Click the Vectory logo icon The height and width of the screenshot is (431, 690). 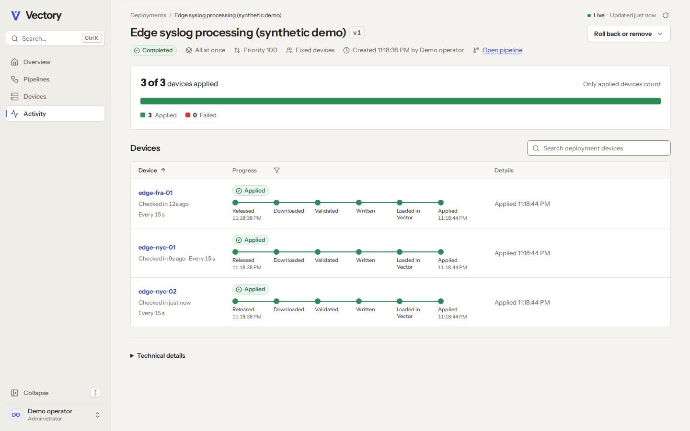16,15
